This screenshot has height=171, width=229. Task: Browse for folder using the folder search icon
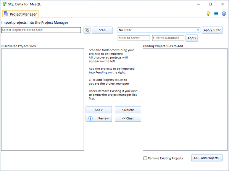point(87,30)
